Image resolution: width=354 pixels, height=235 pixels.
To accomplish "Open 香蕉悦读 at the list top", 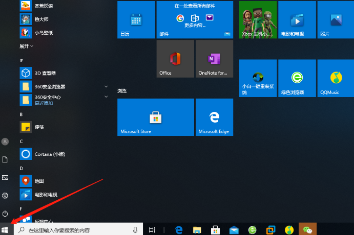I will click(64, 6).
